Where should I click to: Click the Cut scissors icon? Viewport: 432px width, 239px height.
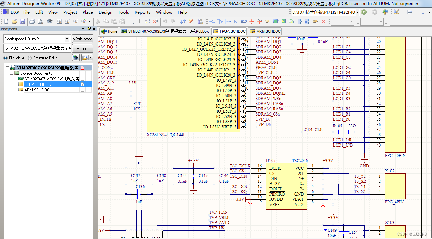(x=98, y=21)
